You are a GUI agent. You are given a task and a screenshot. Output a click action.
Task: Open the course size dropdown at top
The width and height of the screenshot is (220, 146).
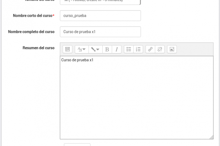click(100, 1)
